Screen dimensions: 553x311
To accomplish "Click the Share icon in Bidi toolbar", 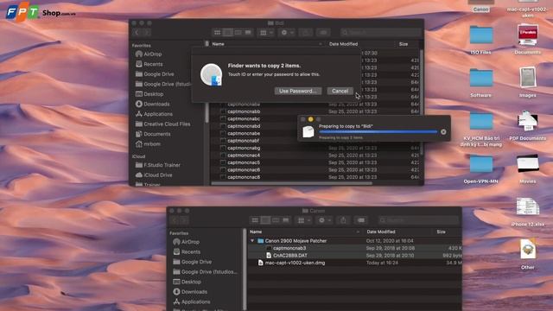I will pos(305,33).
